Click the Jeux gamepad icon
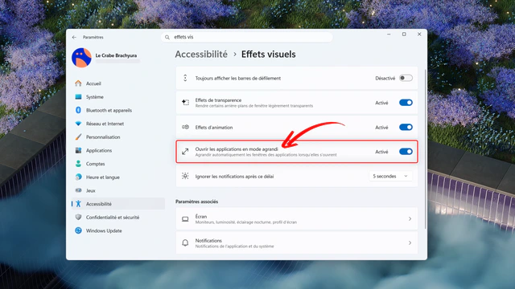This screenshot has width=515, height=289. (78, 190)
